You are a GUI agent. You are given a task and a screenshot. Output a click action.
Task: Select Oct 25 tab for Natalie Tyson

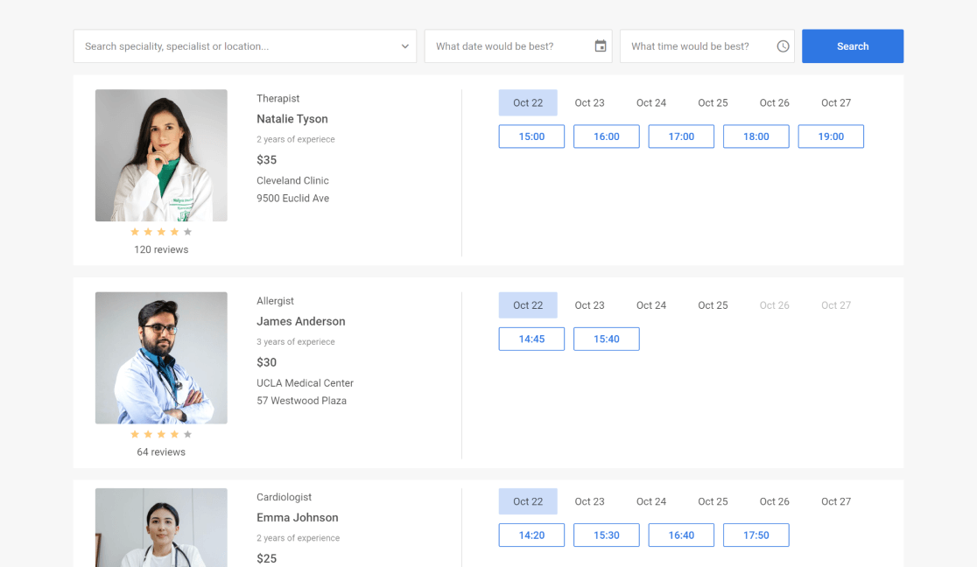pyautogui.click(x=713, y=102)
